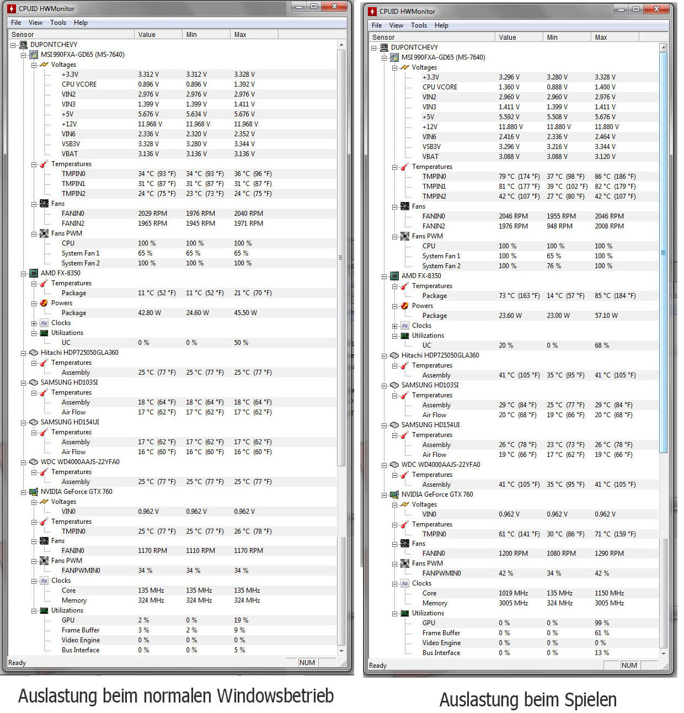Viewport: 684px width, 713px height.
Task: Click AMD FX-8350 CPU chip icon in right window
Action: coord(394,276)
